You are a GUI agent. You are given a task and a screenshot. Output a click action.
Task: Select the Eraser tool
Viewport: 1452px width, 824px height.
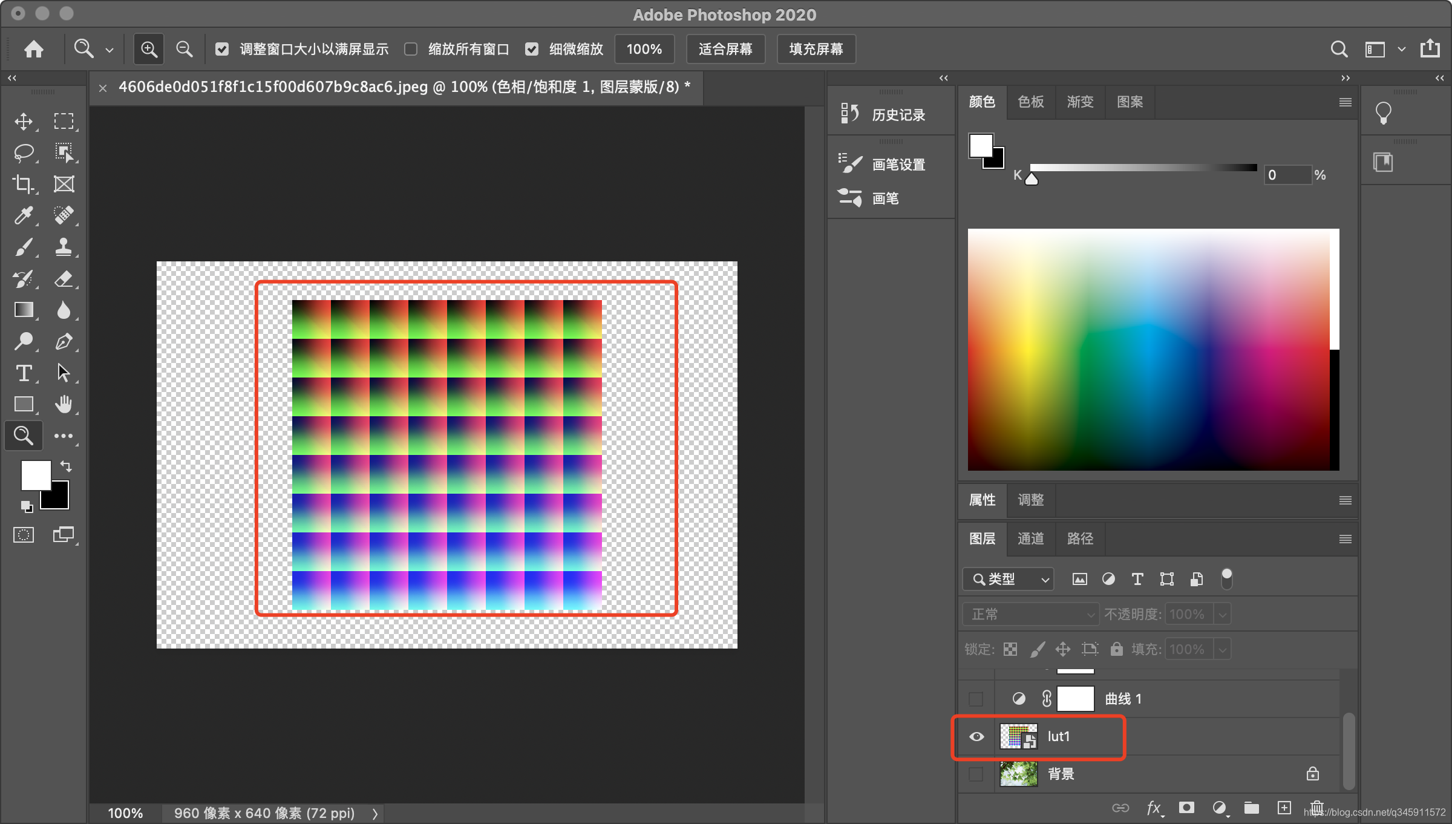tap(64, 278)
